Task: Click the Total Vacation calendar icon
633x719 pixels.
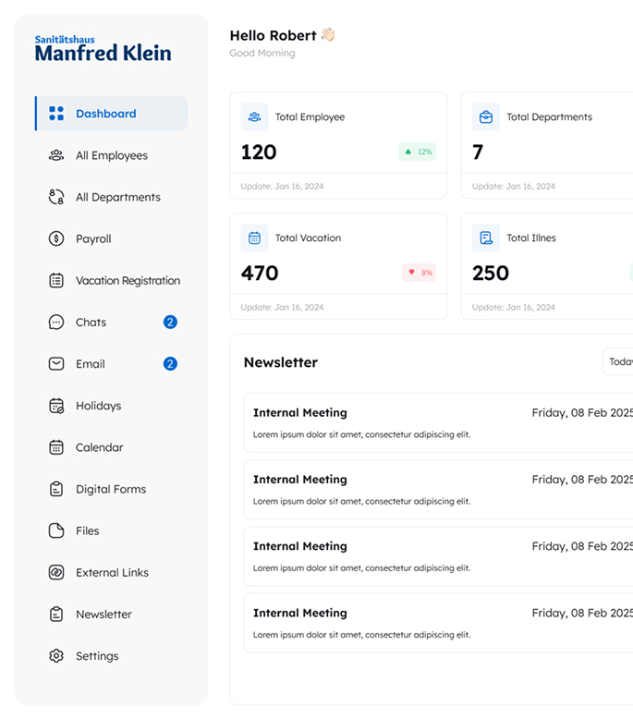Action: point(254,238)
